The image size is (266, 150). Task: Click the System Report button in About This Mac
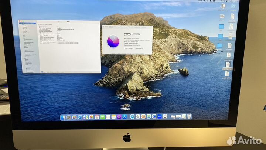click(x=129, y=48)
